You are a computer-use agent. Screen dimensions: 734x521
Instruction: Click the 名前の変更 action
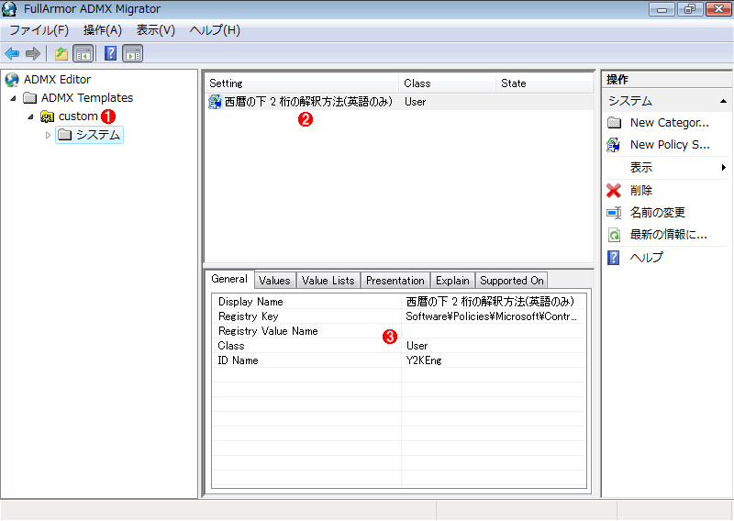point(658,213)
